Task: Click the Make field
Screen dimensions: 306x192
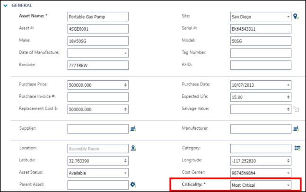Action: (x=98, y=41)
